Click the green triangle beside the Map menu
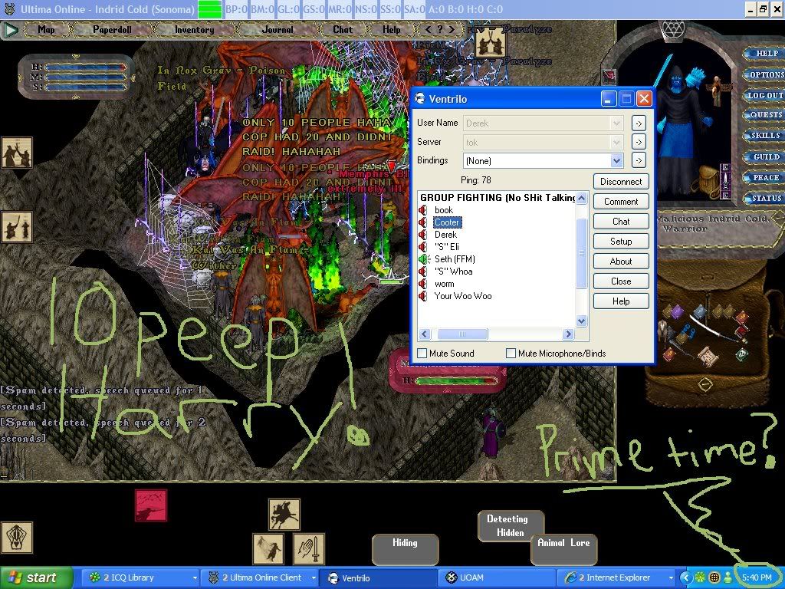This screenshot has height=589, width=785. click(11, 30)
